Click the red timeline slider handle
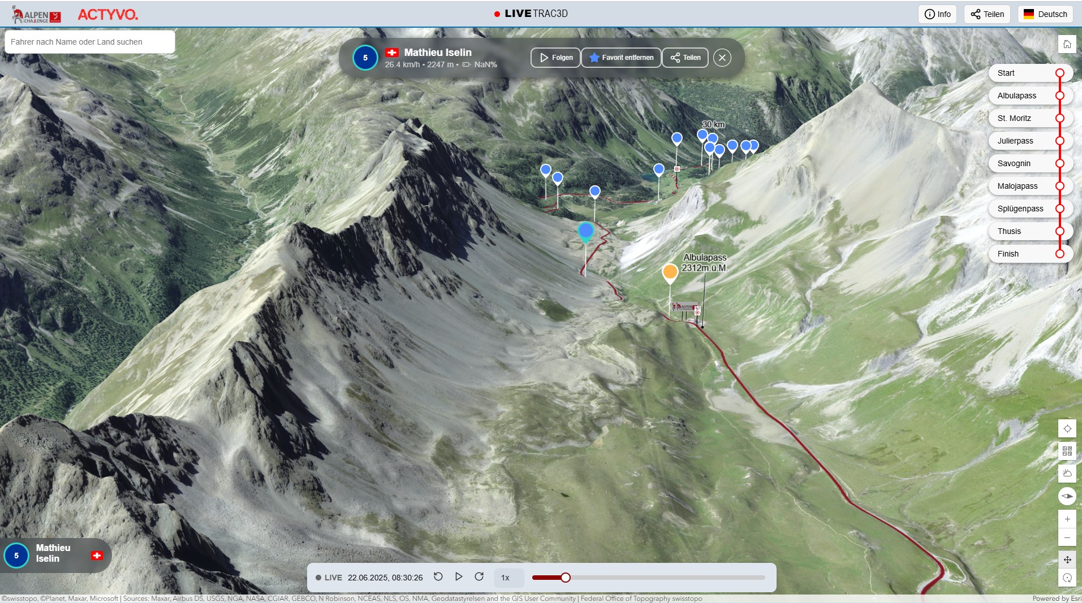Image resolution: width=1082 pixels, height=603 pixels. pyautogui.click(x=566, y=578)
